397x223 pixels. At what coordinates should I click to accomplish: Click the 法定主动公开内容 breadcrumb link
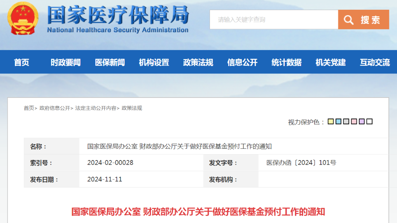coord(96,108)
